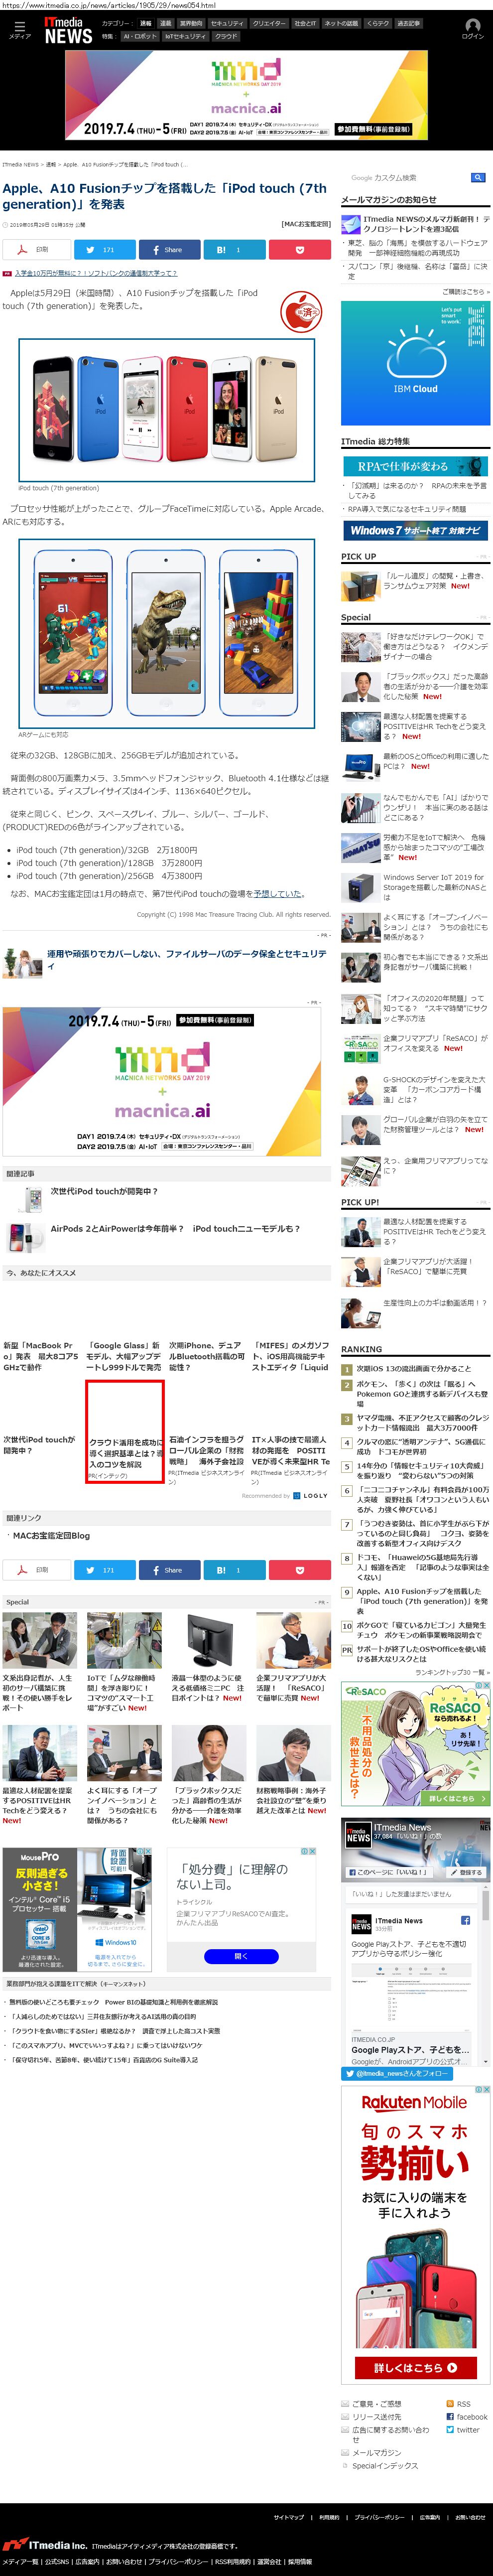Click the blue search magnifier button
493x2576 pixels.
[478, 177]
